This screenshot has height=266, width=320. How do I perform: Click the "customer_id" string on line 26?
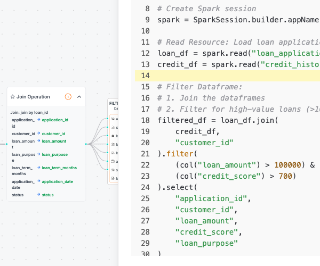point(204,210)
